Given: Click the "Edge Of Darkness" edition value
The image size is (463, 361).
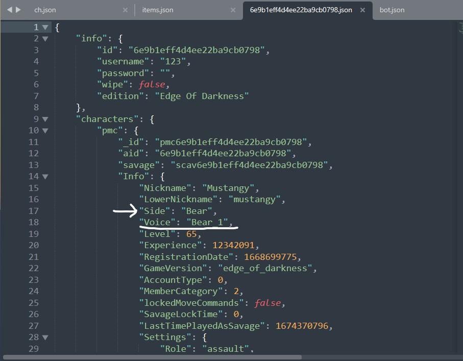Looking at the screenshot, I should click(202, 97).
